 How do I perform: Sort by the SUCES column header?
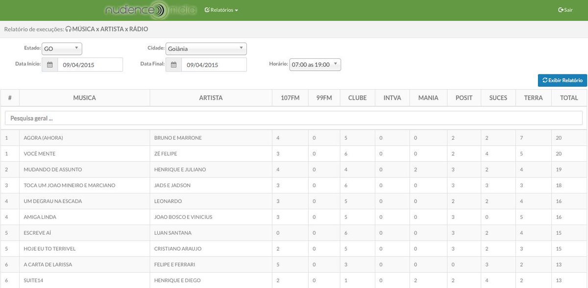(498, 98)
